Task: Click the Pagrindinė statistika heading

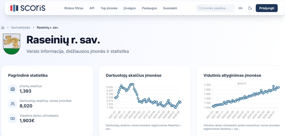Action: pos(28,75)
